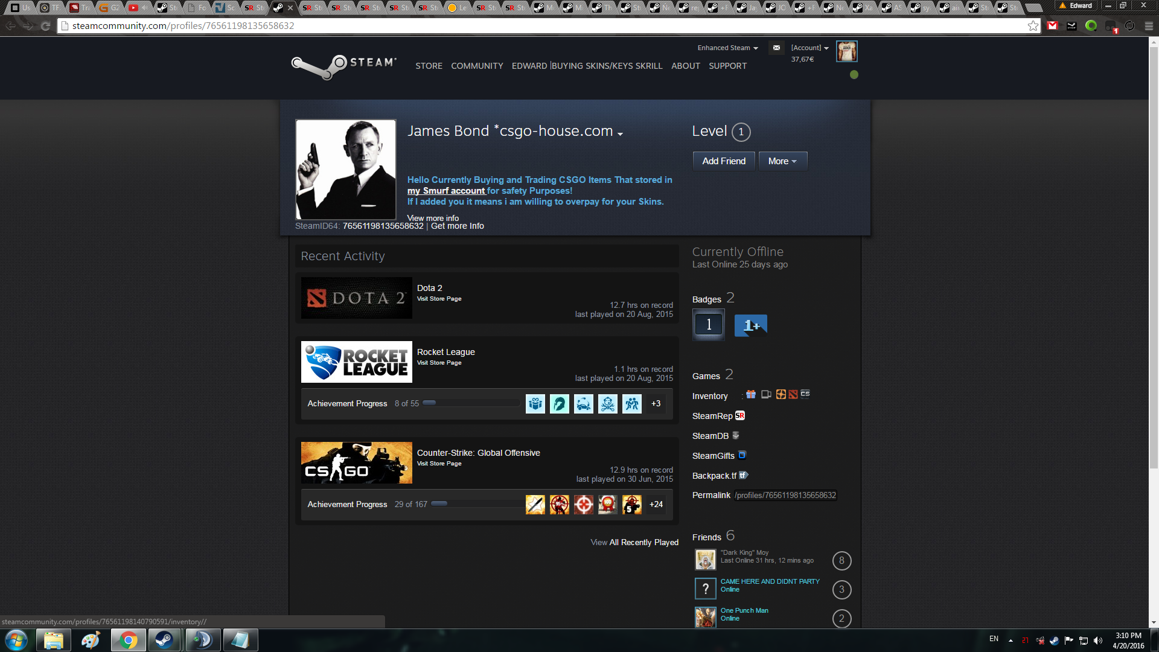Screen dimensions: 1159x652
Task: Click the Rocket League achievement progress bar
Action: (471, 403)
